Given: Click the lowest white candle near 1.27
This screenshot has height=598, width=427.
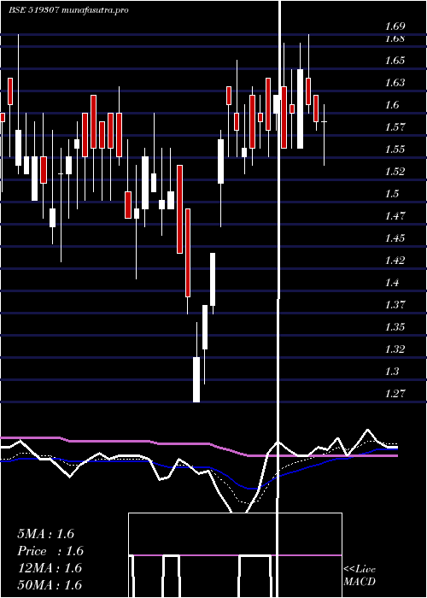Looking at the screenshot, I should (196, 379).
